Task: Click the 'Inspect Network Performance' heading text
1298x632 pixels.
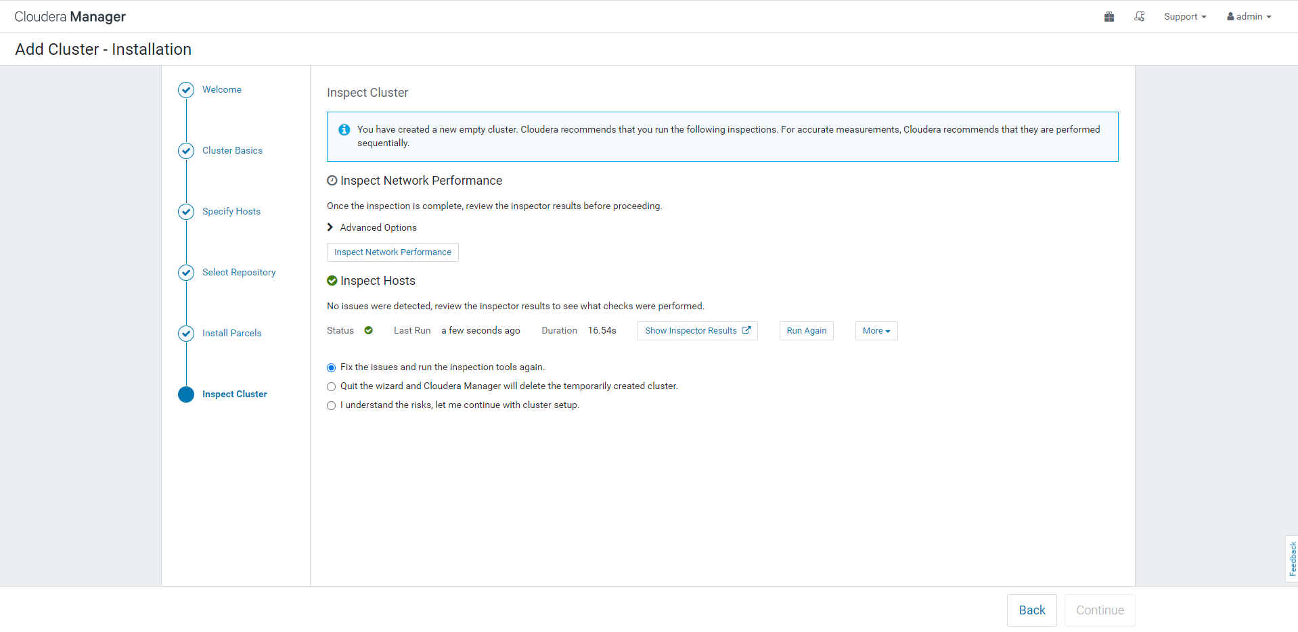Action: click(421, 181)
